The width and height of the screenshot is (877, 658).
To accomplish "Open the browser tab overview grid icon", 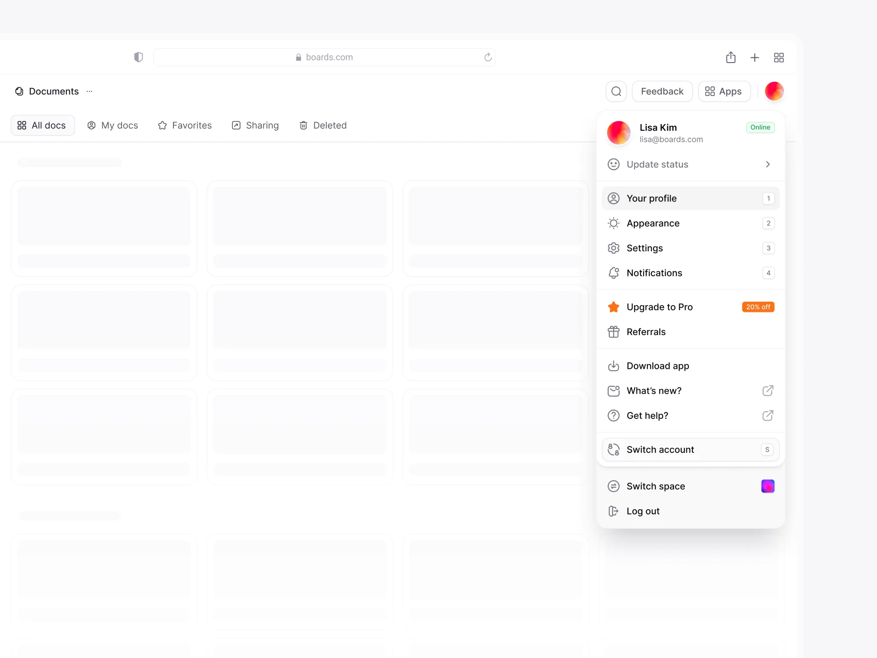I will click(x=779, y=57).
